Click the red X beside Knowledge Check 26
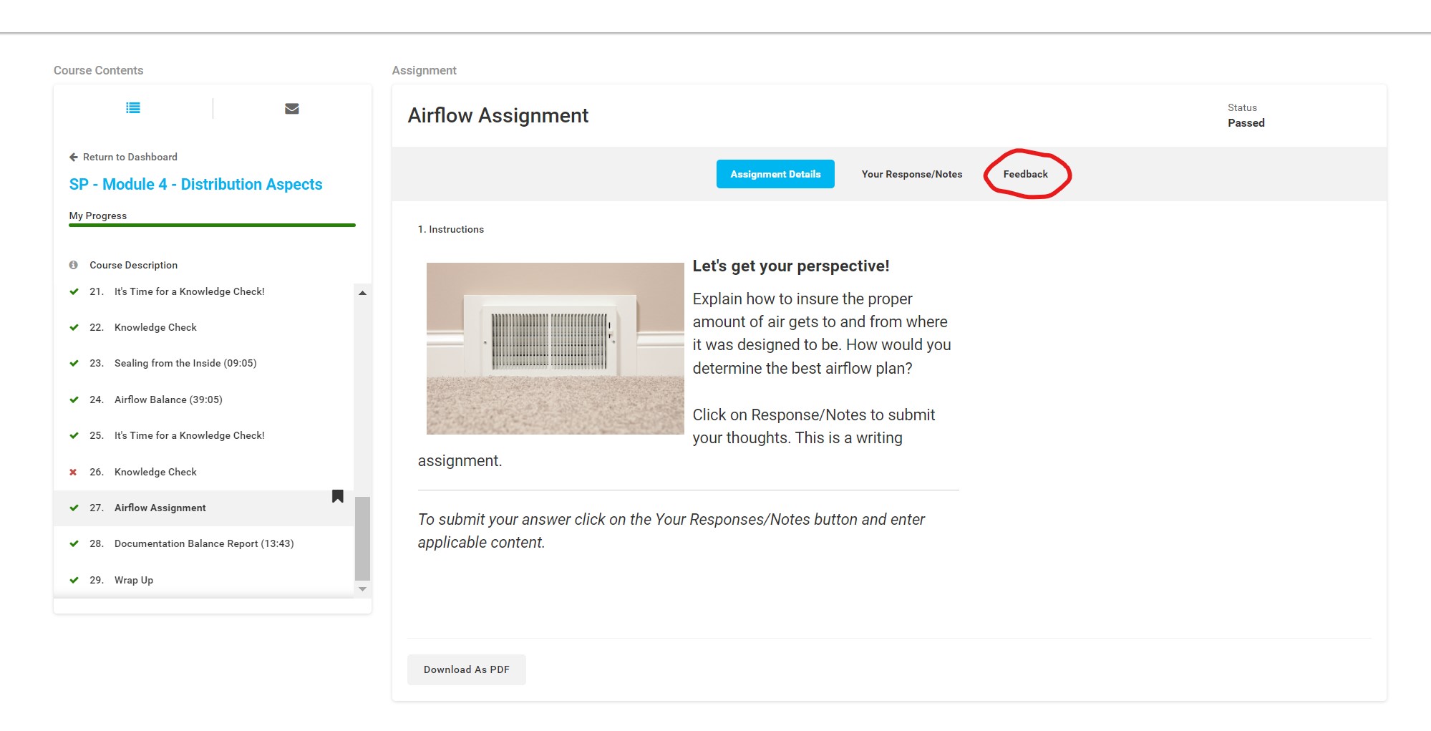Viewport: 1431px width, 731px height. point(73,472)
